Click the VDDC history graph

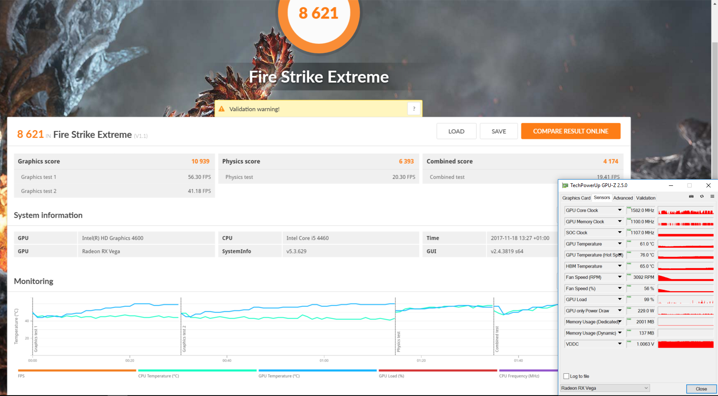click(685, 344)
